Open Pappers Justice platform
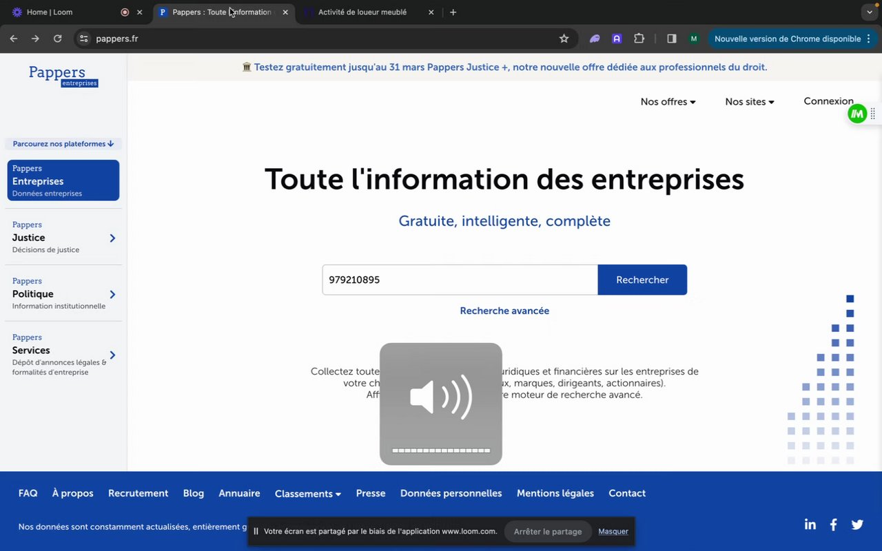This screenshot has width=882, height=551. coord(63,237)
